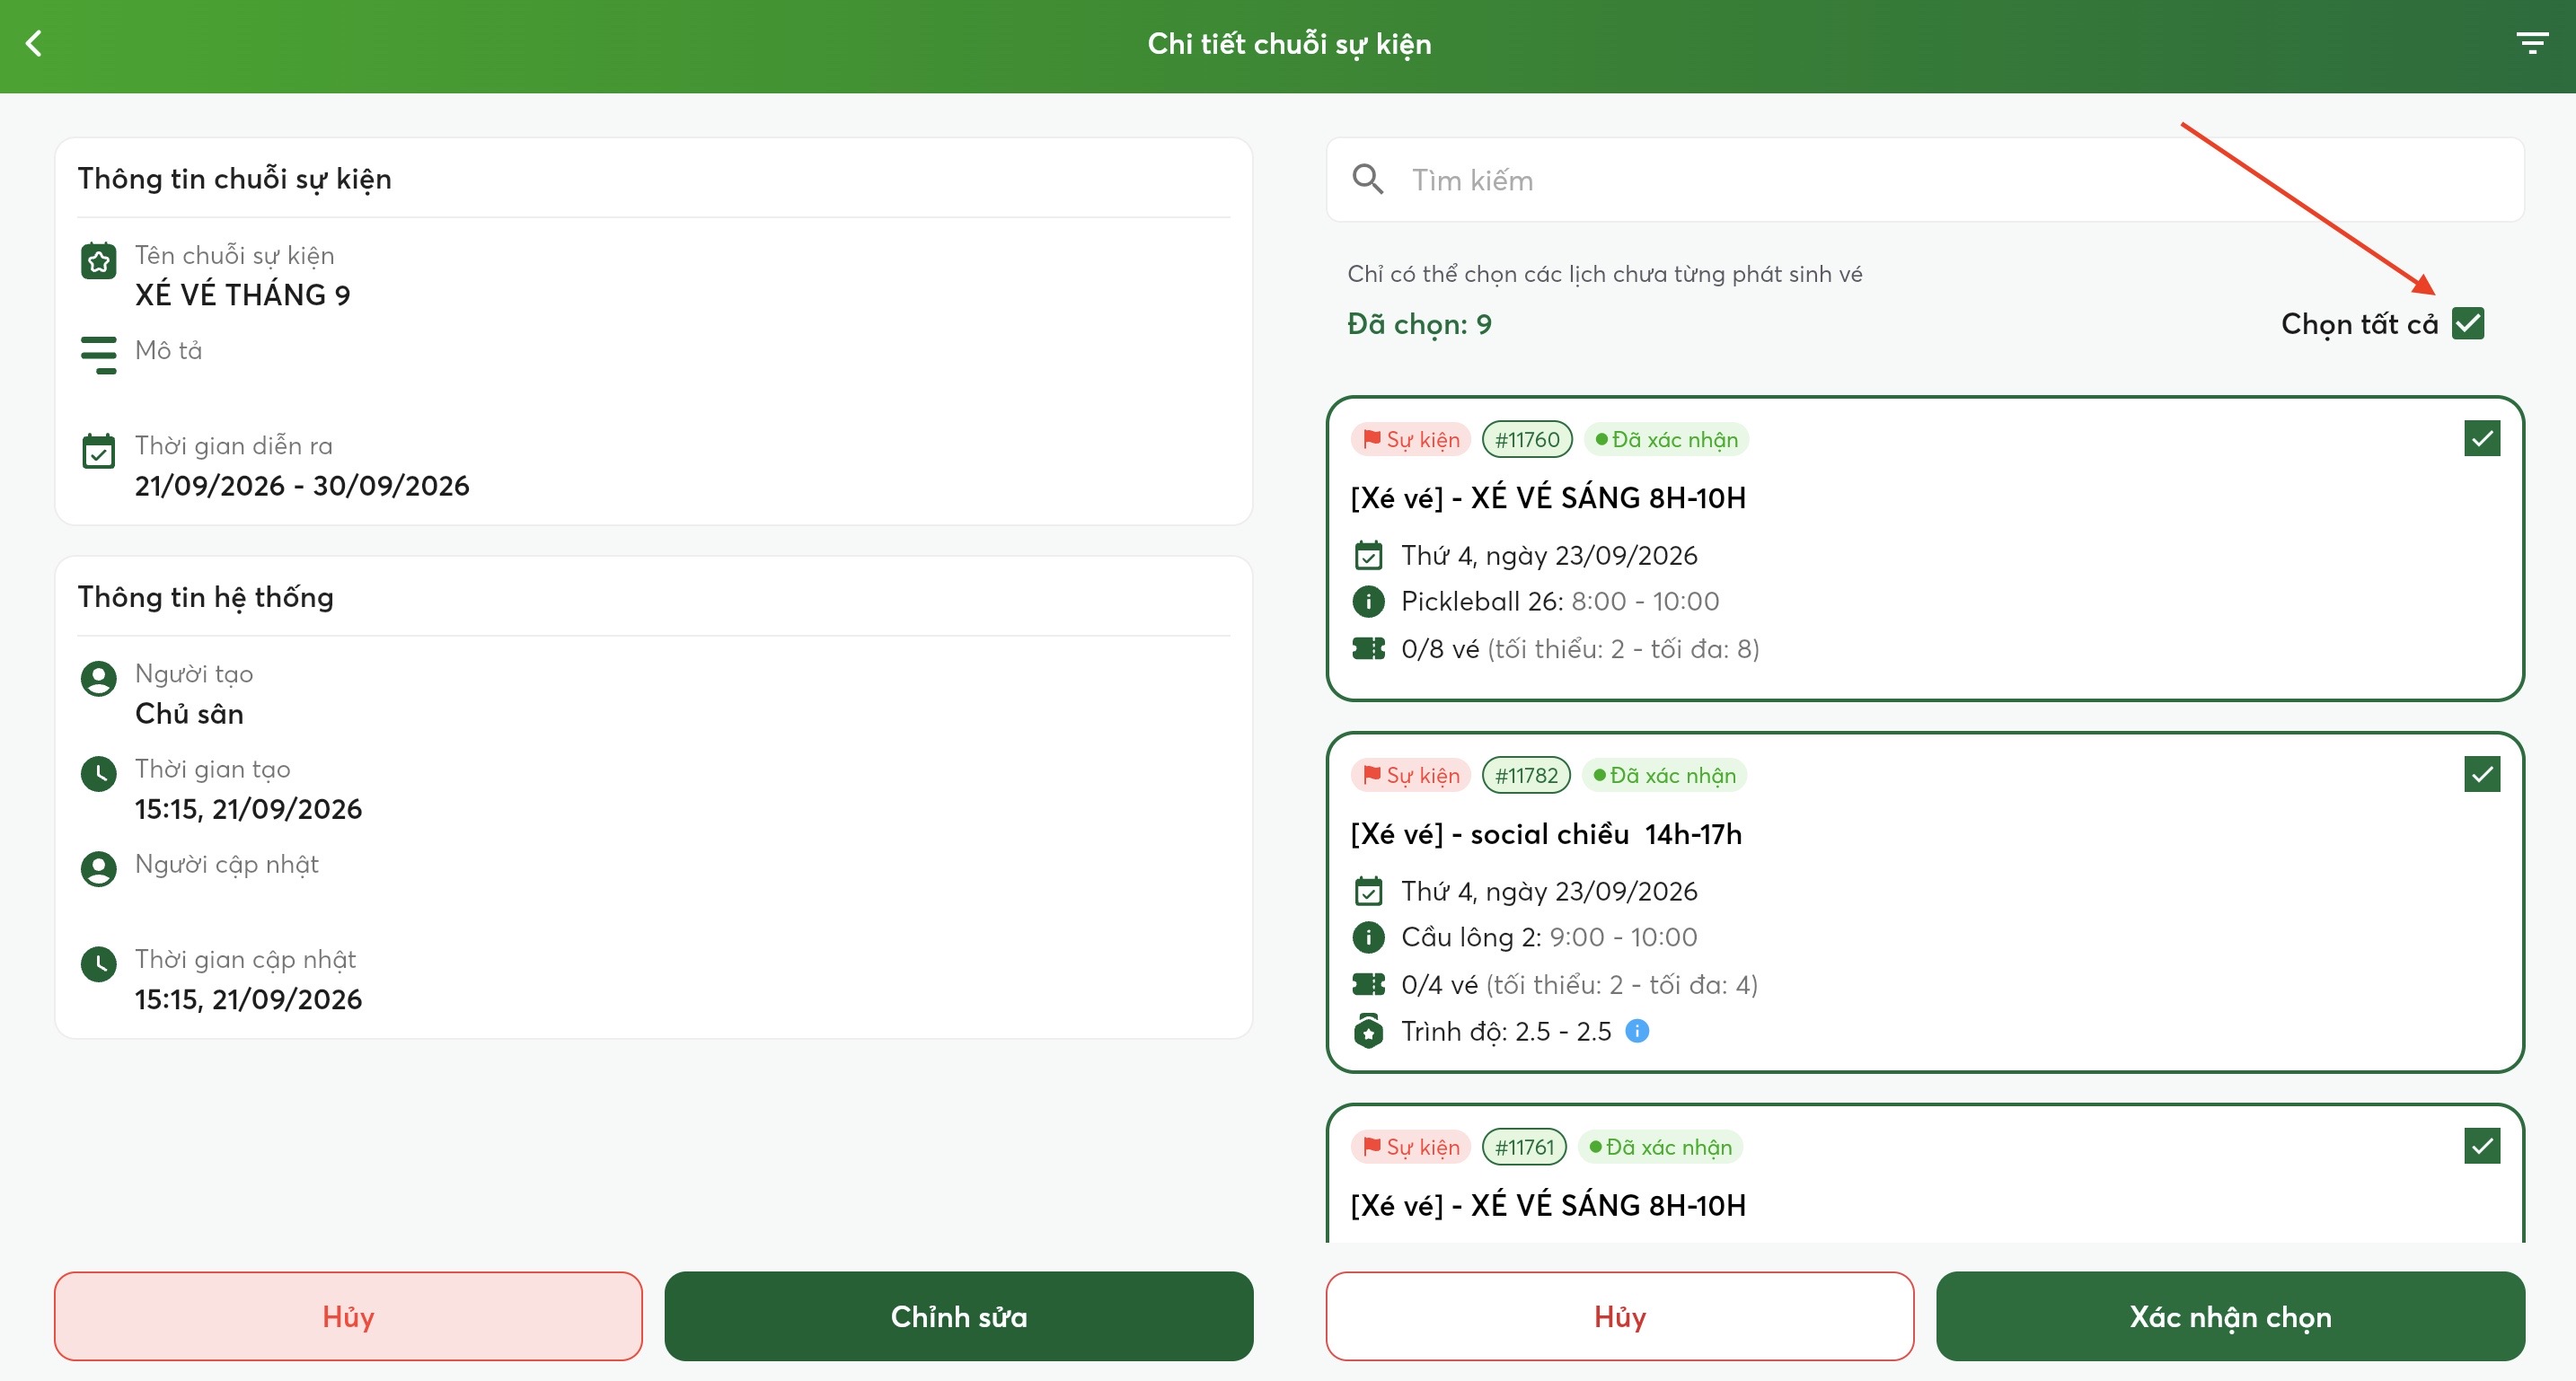Click the Thời gian tạo clock icon
The image size is (2576, 1381).
98,774
